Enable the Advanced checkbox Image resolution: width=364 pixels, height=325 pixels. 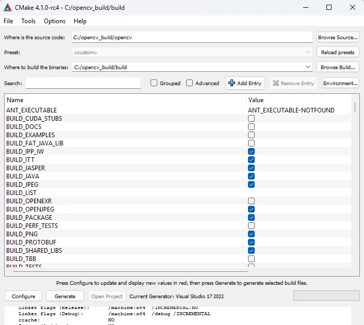pyautogui.click(x=189, y=83)
